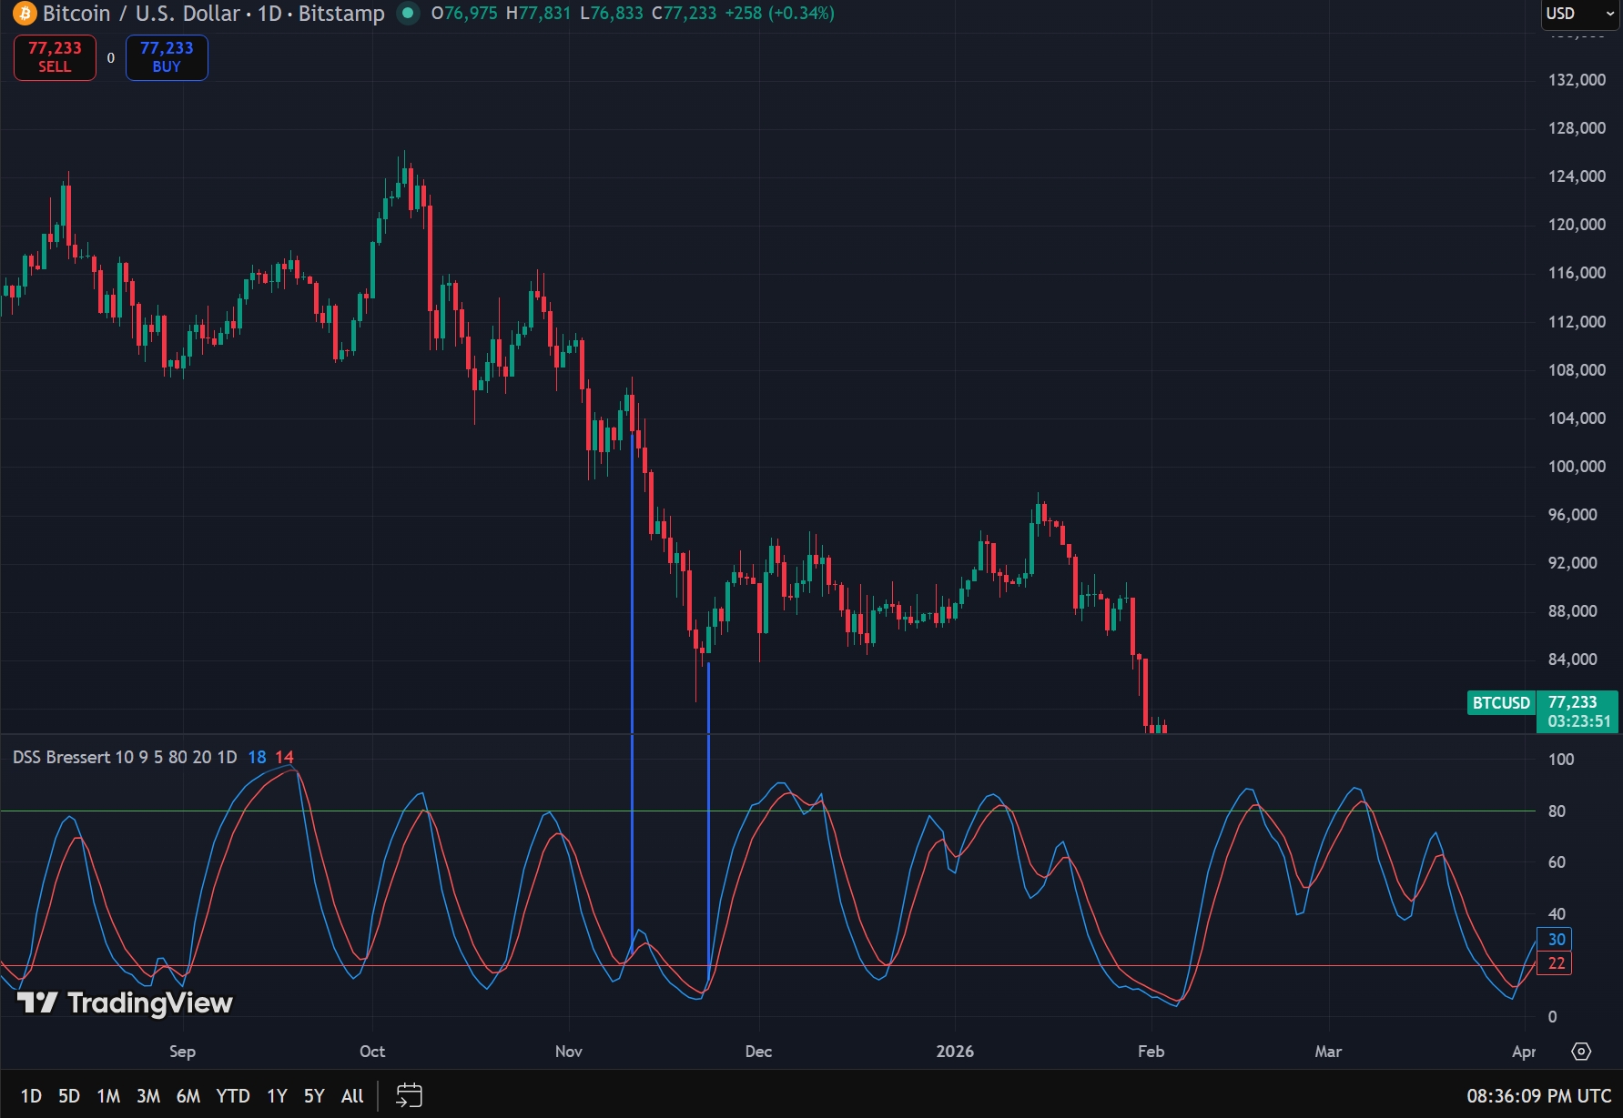Click the red 22 indicator value label
Viewport: 1623px width, 1118px height.
[1557, 963]
